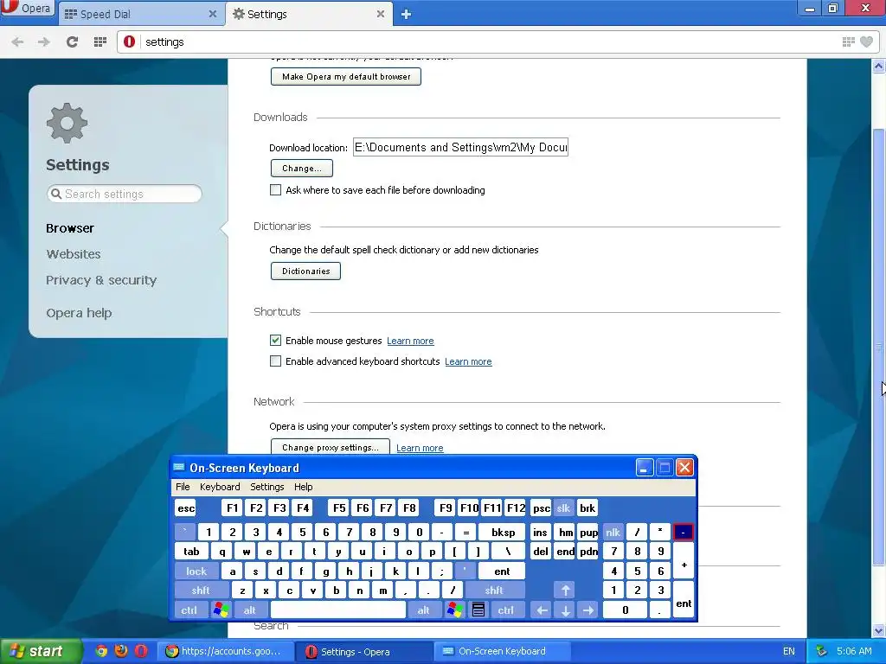
Task: Open On-Screen Keyboard File menu
Action: coord(183,487)
